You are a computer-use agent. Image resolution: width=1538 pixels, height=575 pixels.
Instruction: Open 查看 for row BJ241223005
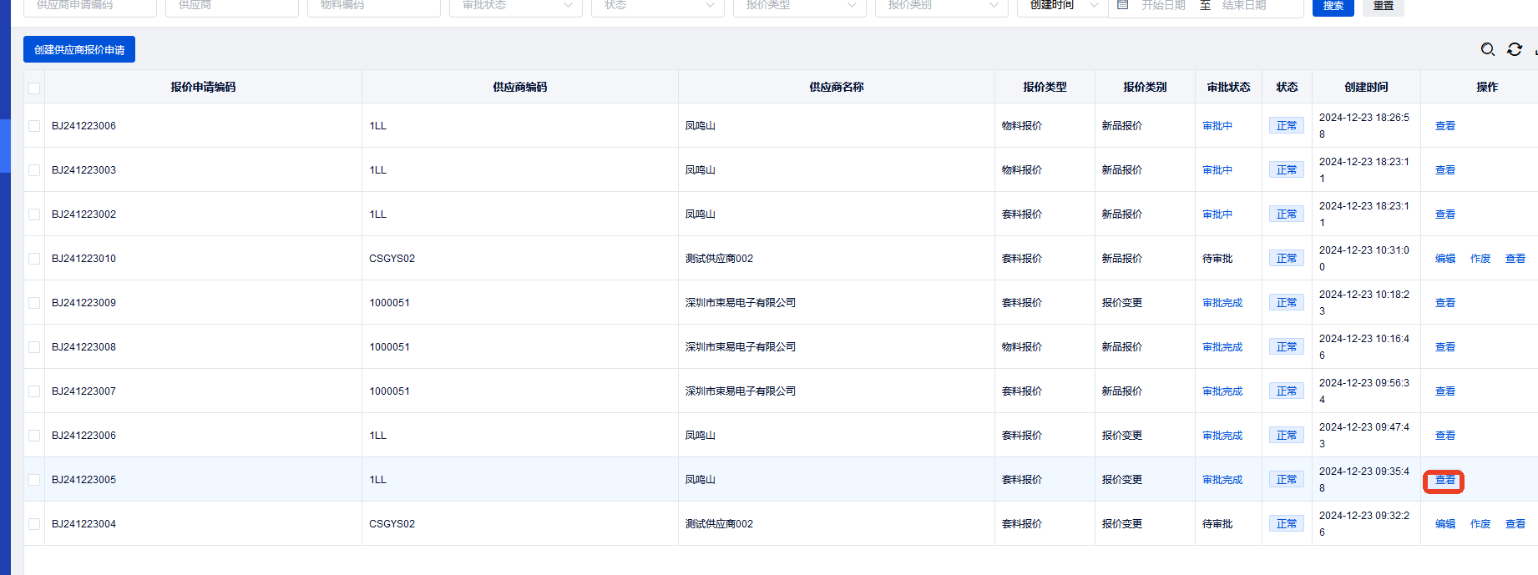tap(1444, 481)
